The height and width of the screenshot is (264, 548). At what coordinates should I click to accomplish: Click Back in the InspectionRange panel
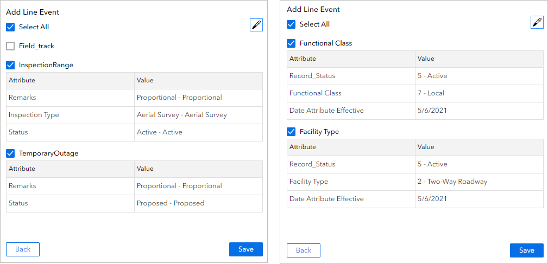click(23, 249)
